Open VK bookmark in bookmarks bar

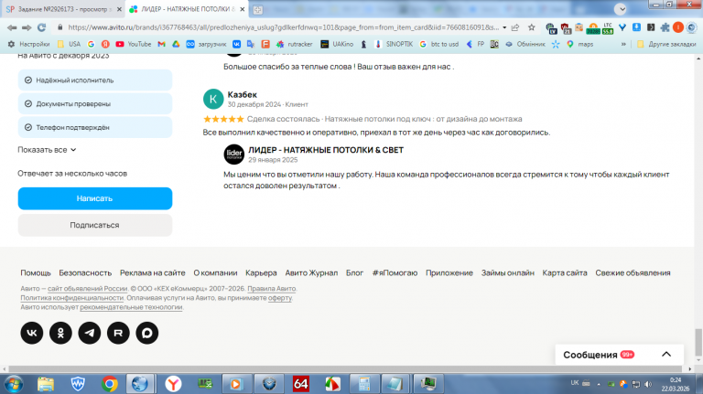pos(236,44)
